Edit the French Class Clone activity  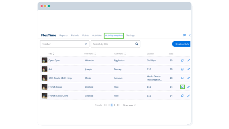(188, 96)
